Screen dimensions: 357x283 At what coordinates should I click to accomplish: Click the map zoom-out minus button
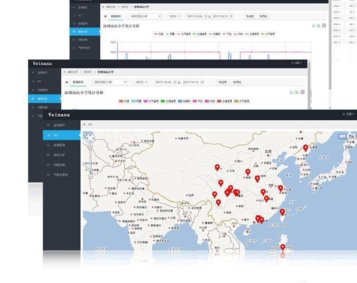[x=90, y=176]
